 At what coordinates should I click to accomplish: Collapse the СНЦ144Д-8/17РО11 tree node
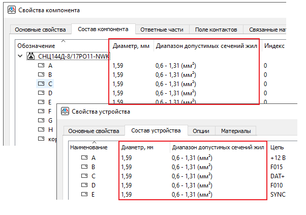[20, 57]
